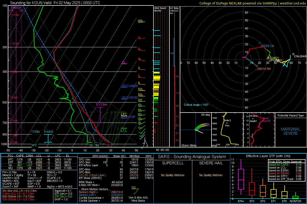Click the Potential Hazard Type header
This screenshot has height=204, width=307.
click(291, 115)
